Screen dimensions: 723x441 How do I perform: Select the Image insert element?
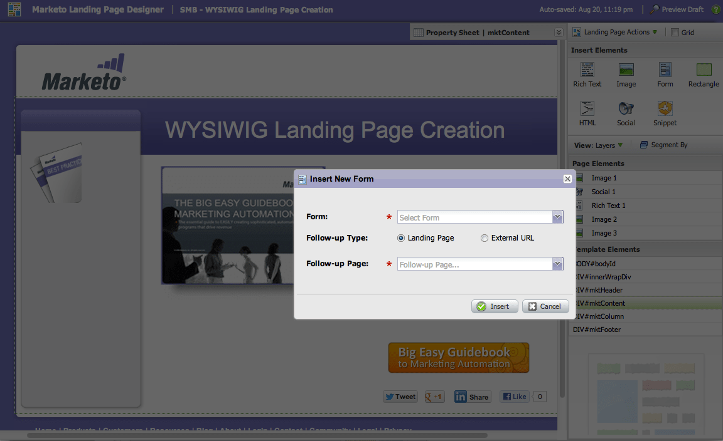tap(626, 75)
